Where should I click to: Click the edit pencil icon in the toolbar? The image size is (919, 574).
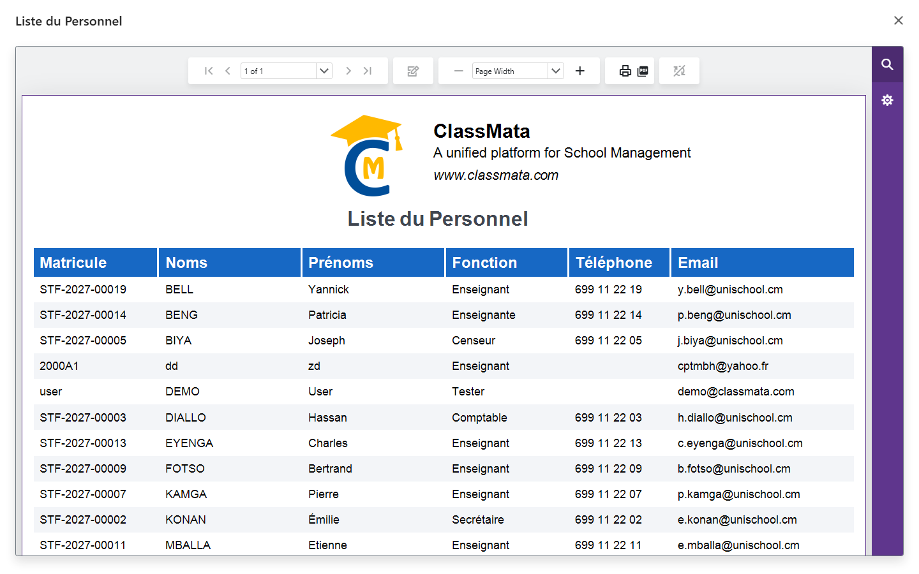click(413, 71)
